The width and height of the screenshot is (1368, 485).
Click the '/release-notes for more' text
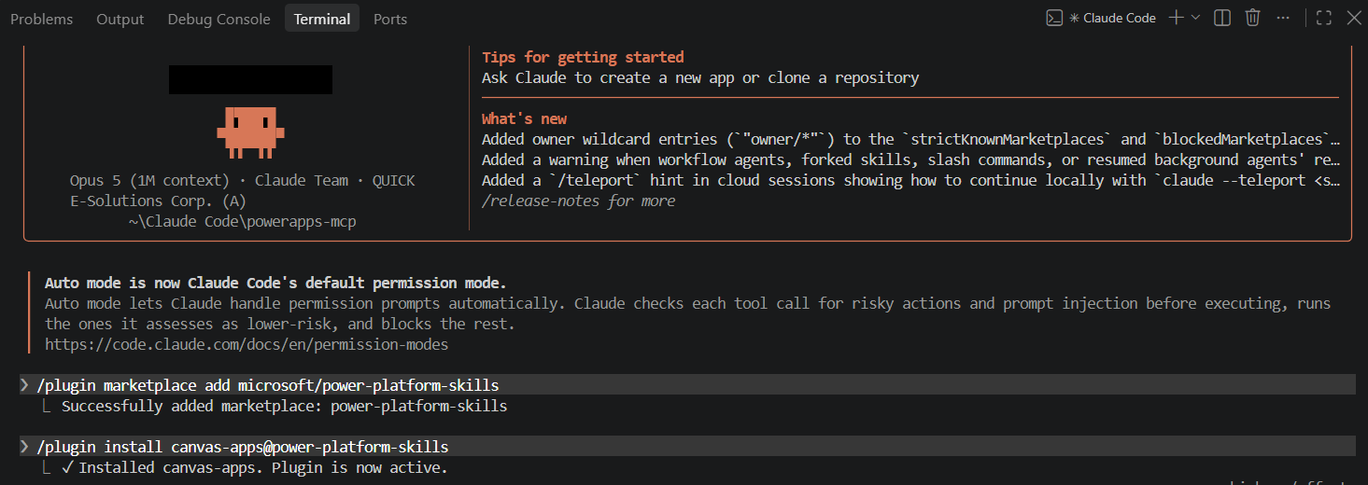pyautogui.click(x=578, y=201)
